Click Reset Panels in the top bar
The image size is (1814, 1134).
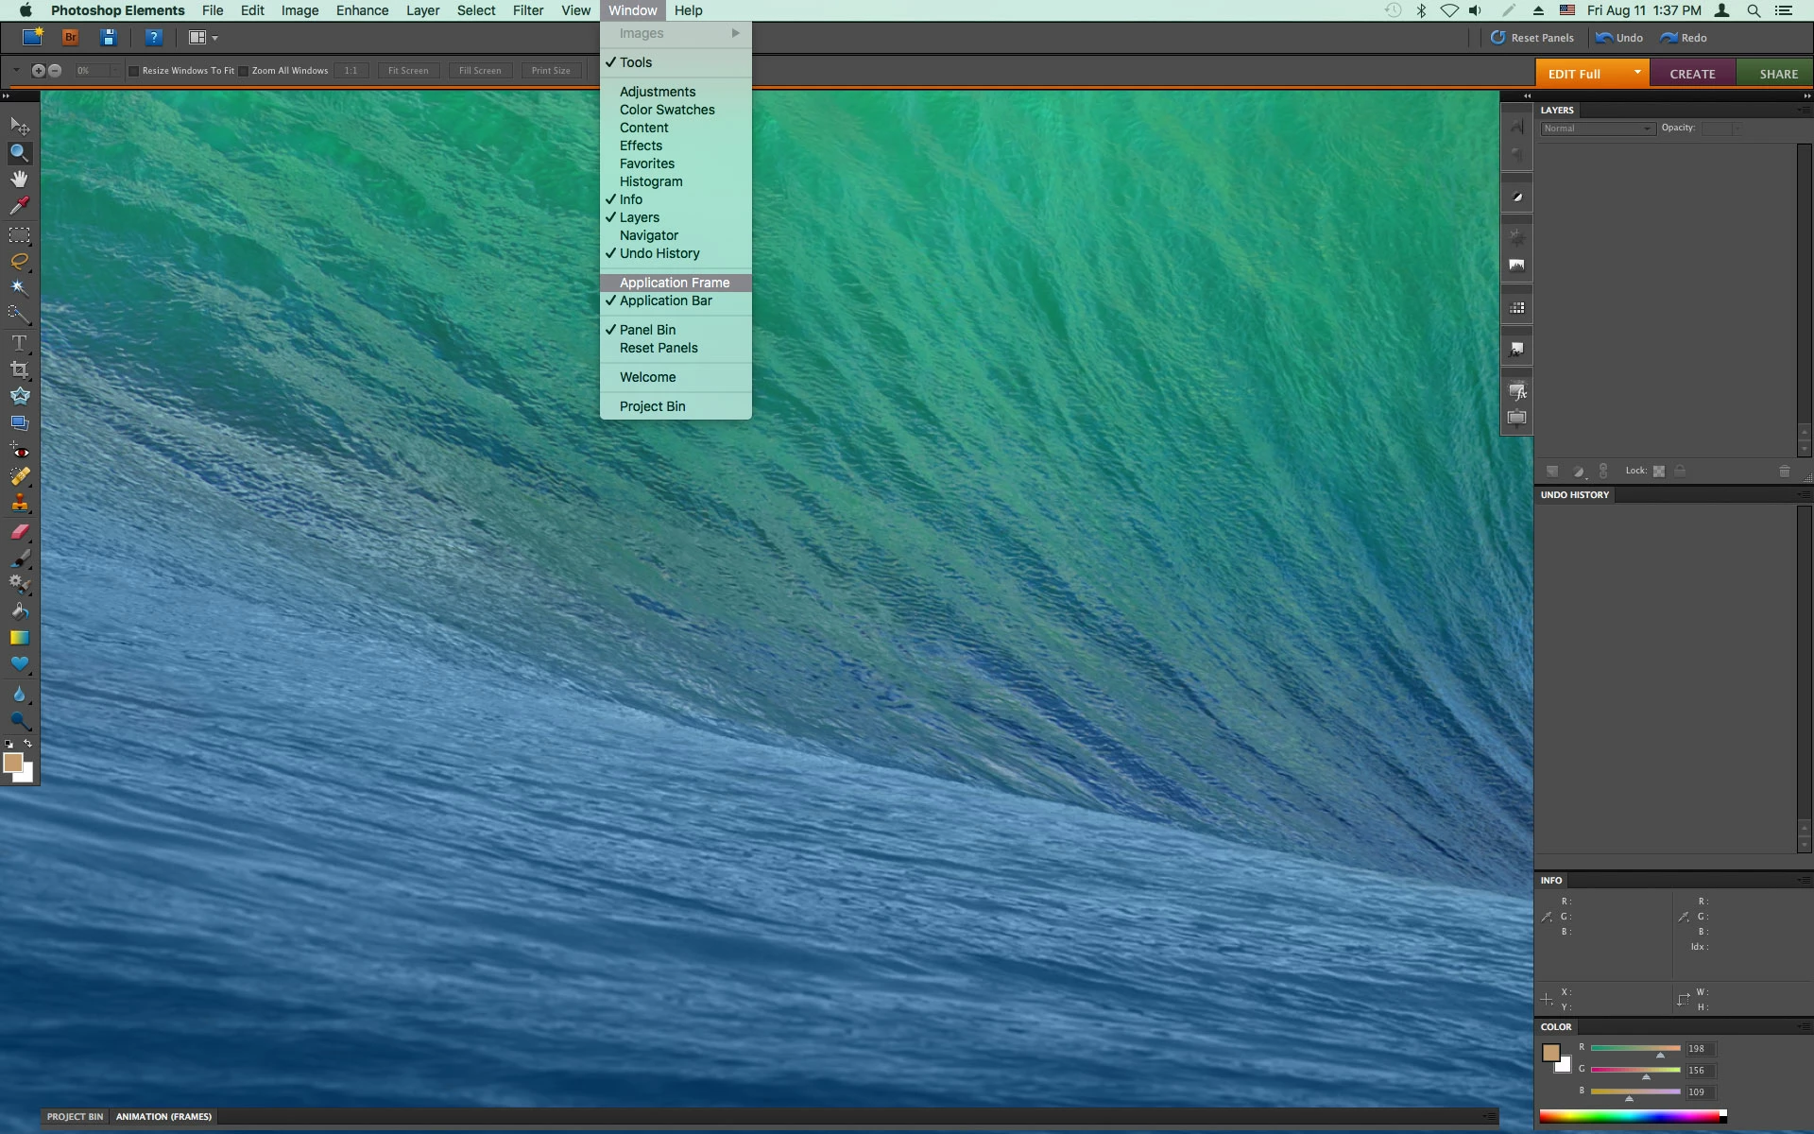[1532, 38]
